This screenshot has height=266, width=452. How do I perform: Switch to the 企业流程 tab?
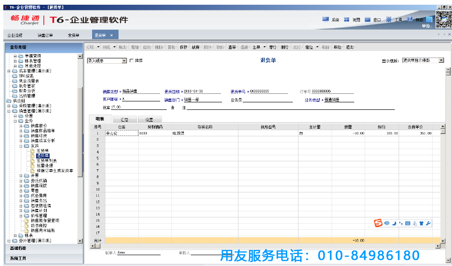click(15, 35)
